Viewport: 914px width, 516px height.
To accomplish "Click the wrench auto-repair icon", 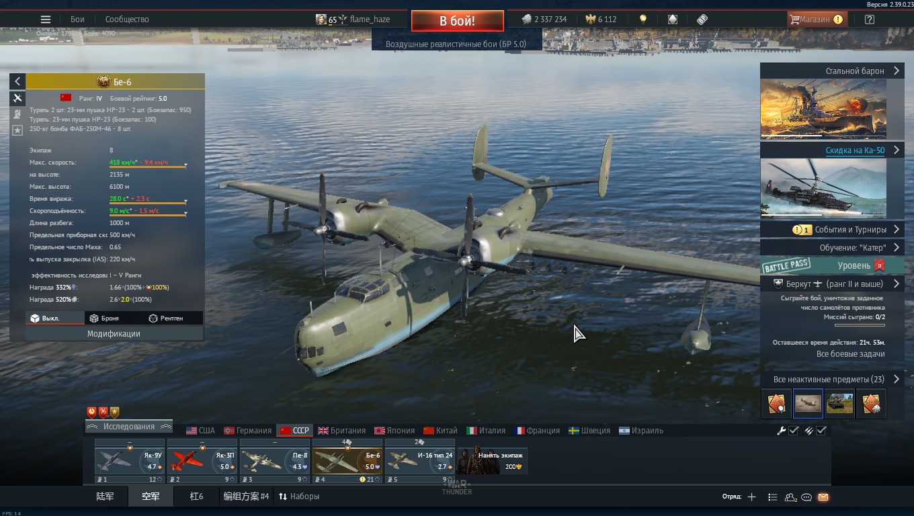I will (x=782, y=431).
